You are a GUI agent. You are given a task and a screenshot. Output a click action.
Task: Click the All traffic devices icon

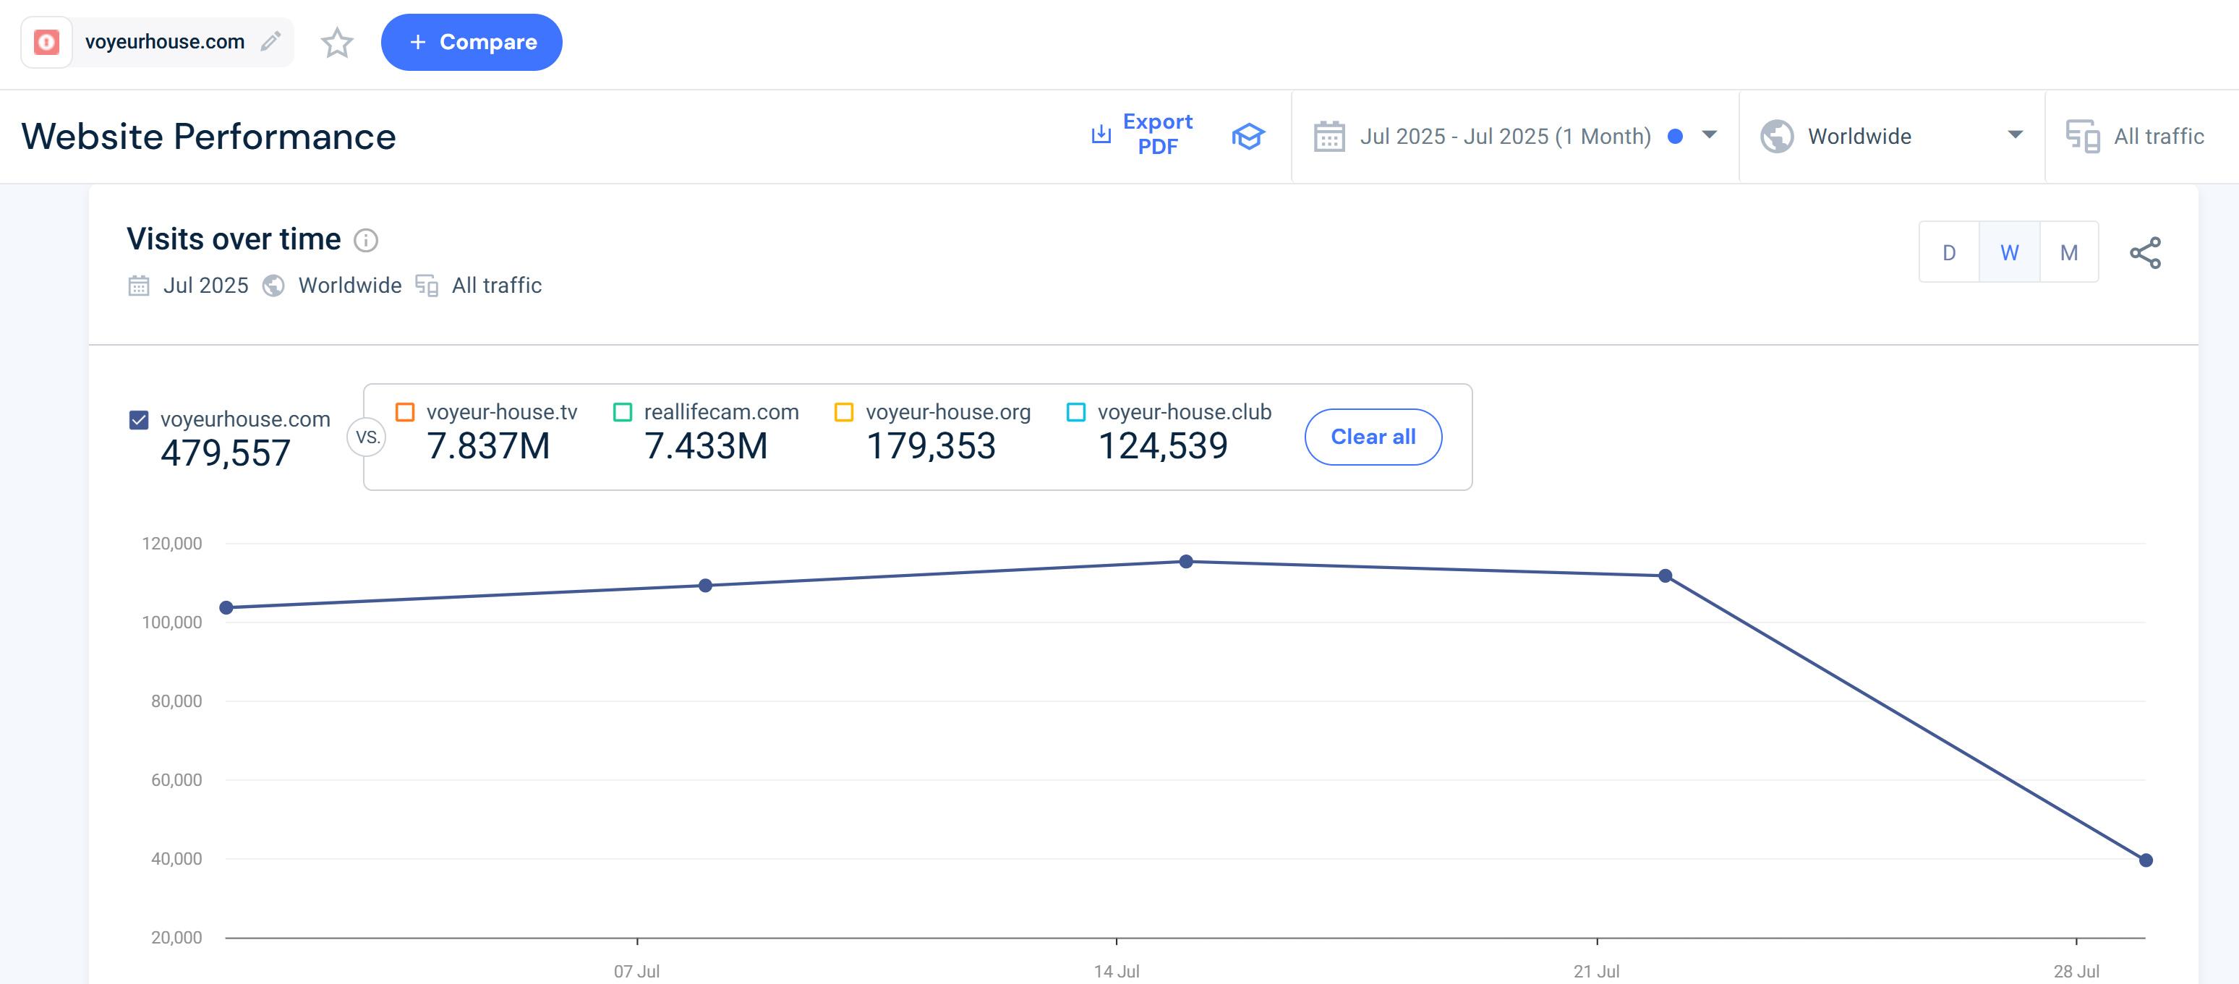(2083, 137)
